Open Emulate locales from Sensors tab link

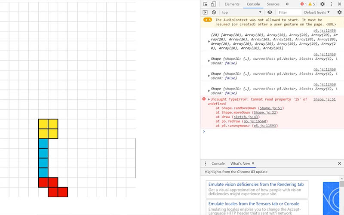pyautogui.click(x=254, y=204)
